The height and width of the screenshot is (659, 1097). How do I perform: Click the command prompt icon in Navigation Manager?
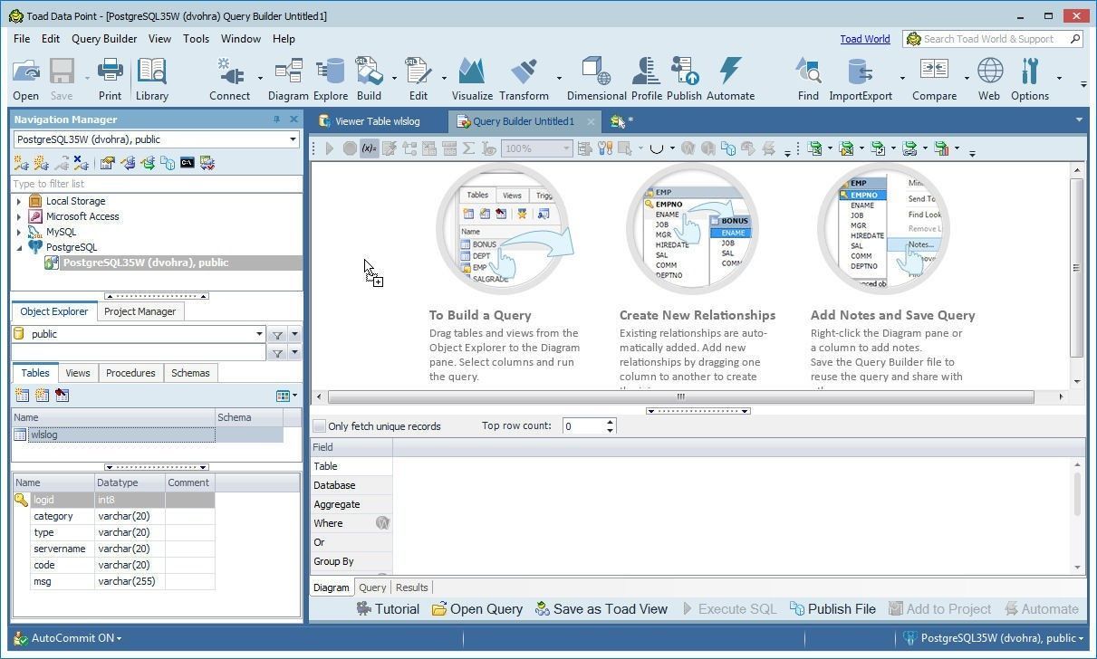187,163
